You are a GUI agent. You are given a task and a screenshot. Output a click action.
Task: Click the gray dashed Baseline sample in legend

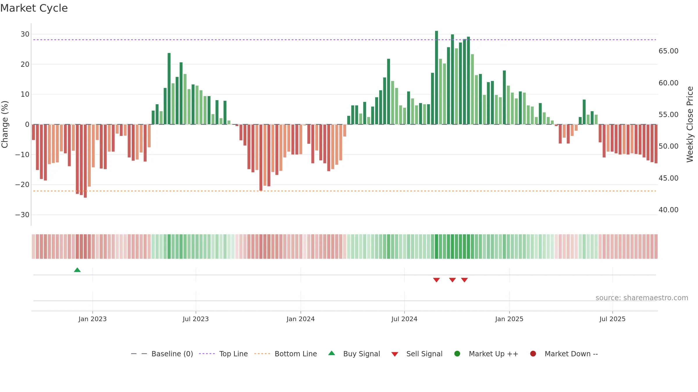click(139, 354)
